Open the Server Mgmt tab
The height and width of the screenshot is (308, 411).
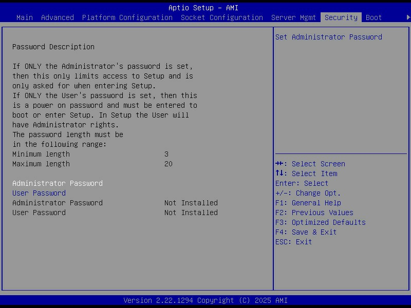point(293,17)
